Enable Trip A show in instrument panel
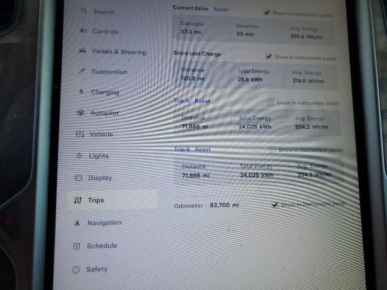This screenshot has height=290, width=387. pyautogui.click(x=270, y=103)
